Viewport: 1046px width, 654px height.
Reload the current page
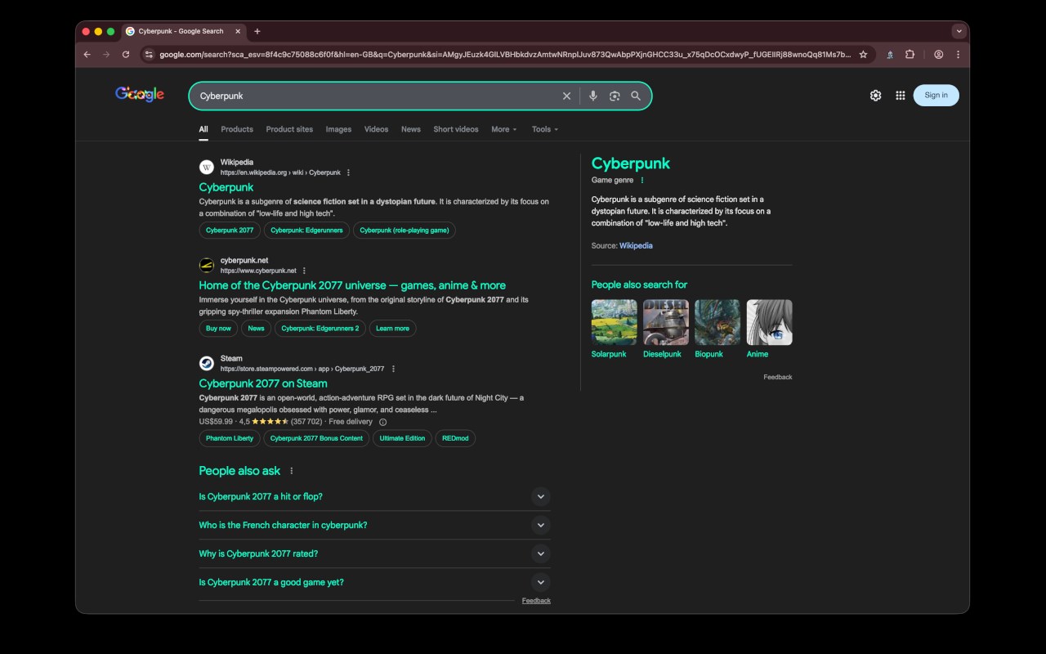coord(126,55)
